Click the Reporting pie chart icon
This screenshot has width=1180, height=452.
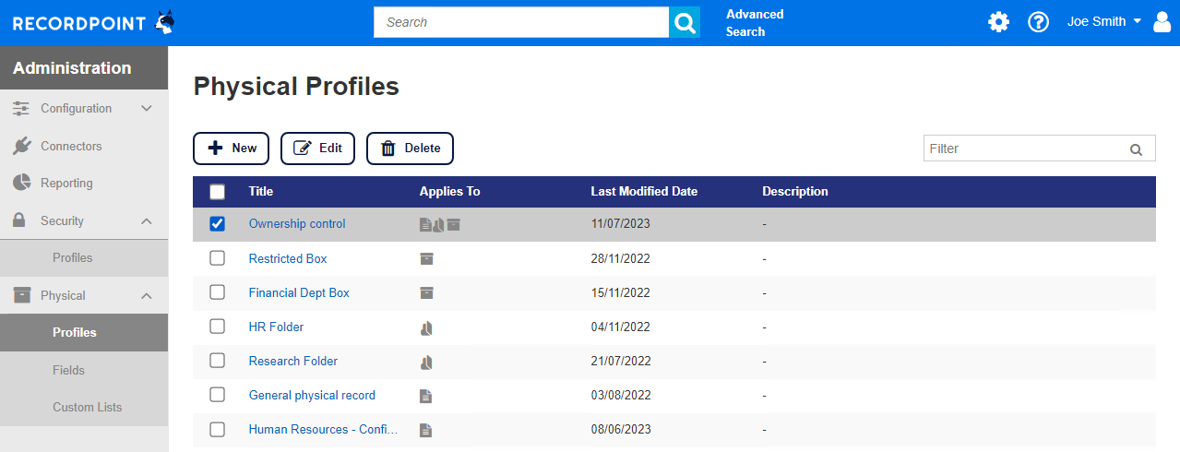tap(21, 183)
